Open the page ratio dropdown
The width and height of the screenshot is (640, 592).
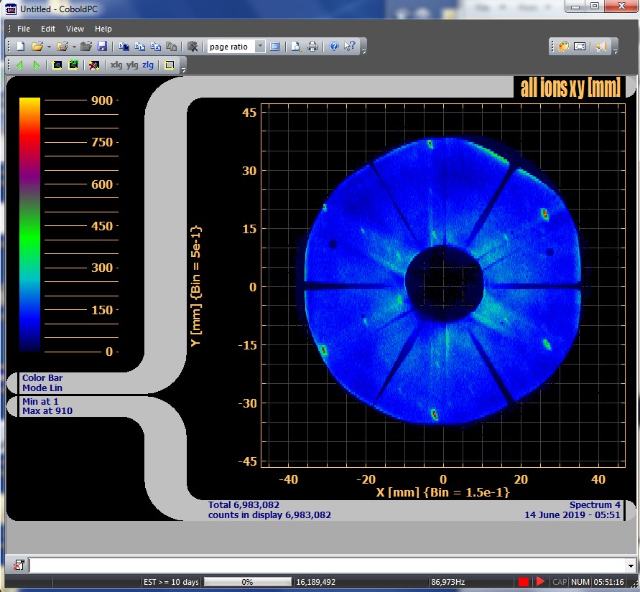[259, 47]
